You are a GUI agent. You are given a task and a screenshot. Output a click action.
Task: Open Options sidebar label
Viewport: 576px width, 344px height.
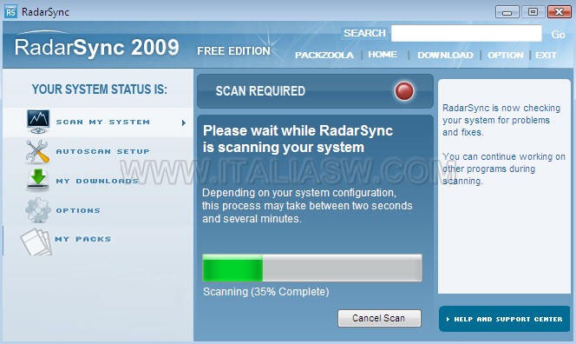[78, 210]
